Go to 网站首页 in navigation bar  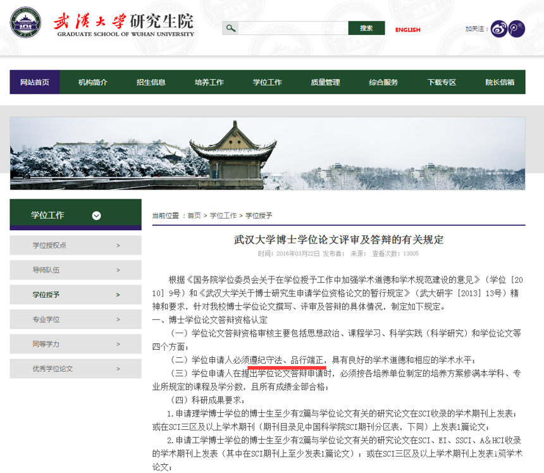(x=35, y=82)
